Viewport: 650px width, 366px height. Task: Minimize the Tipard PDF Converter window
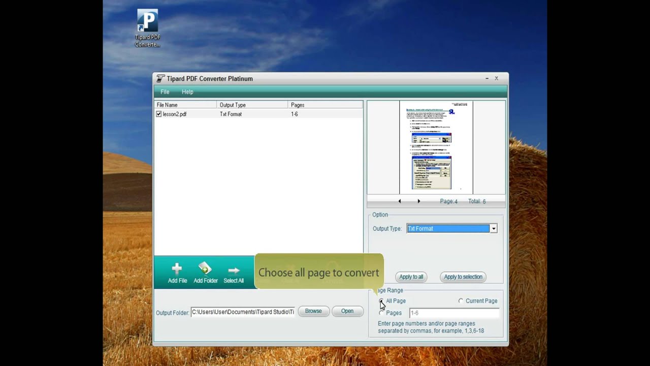[x=487, y=78]
